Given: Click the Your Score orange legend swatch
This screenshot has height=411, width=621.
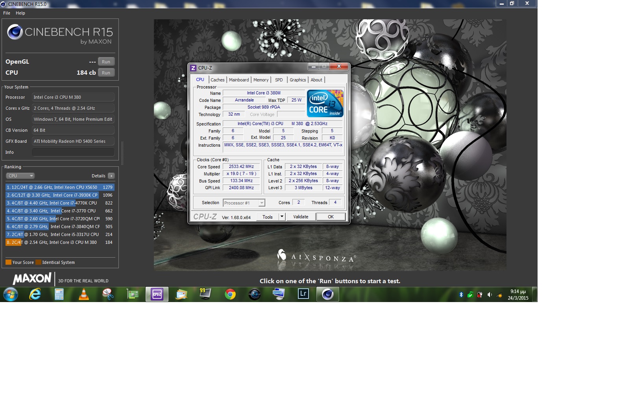Looking at the screenshot, I should point(8,262).
